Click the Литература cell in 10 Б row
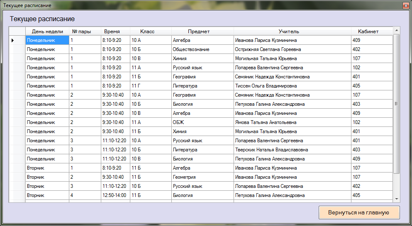The image size is (412, 226). coord(202,150)
